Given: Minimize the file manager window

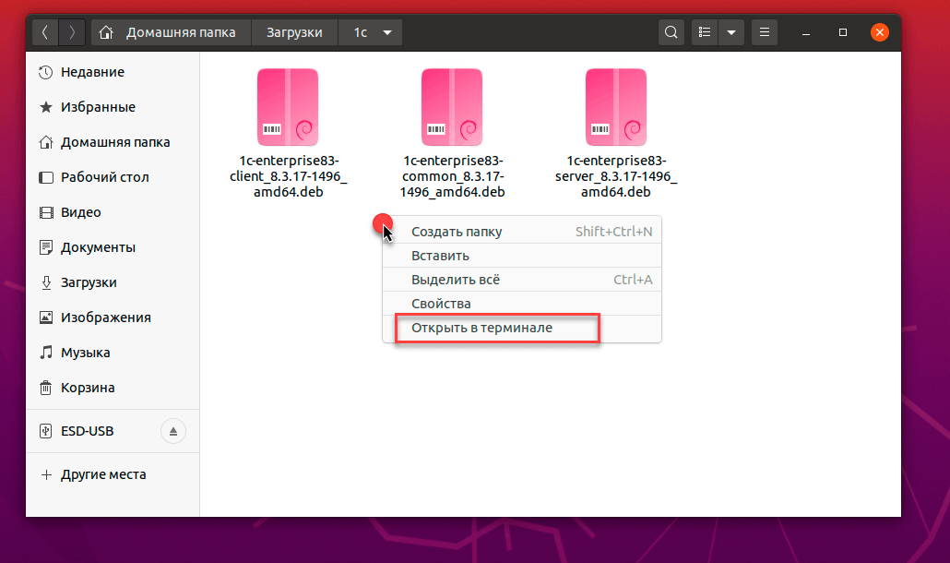Looking at the screenshot, I should [806, 32].
